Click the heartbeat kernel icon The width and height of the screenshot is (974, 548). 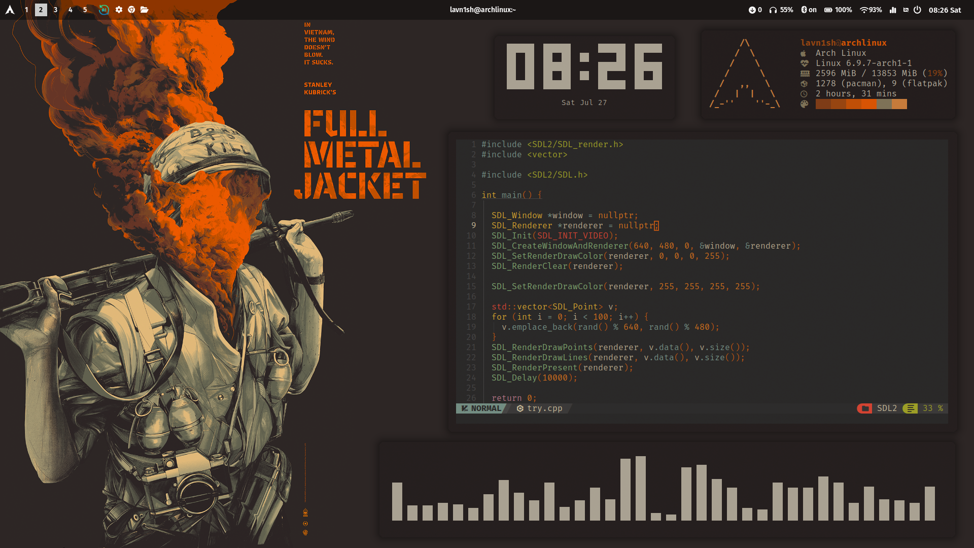[x=804, y=63]
